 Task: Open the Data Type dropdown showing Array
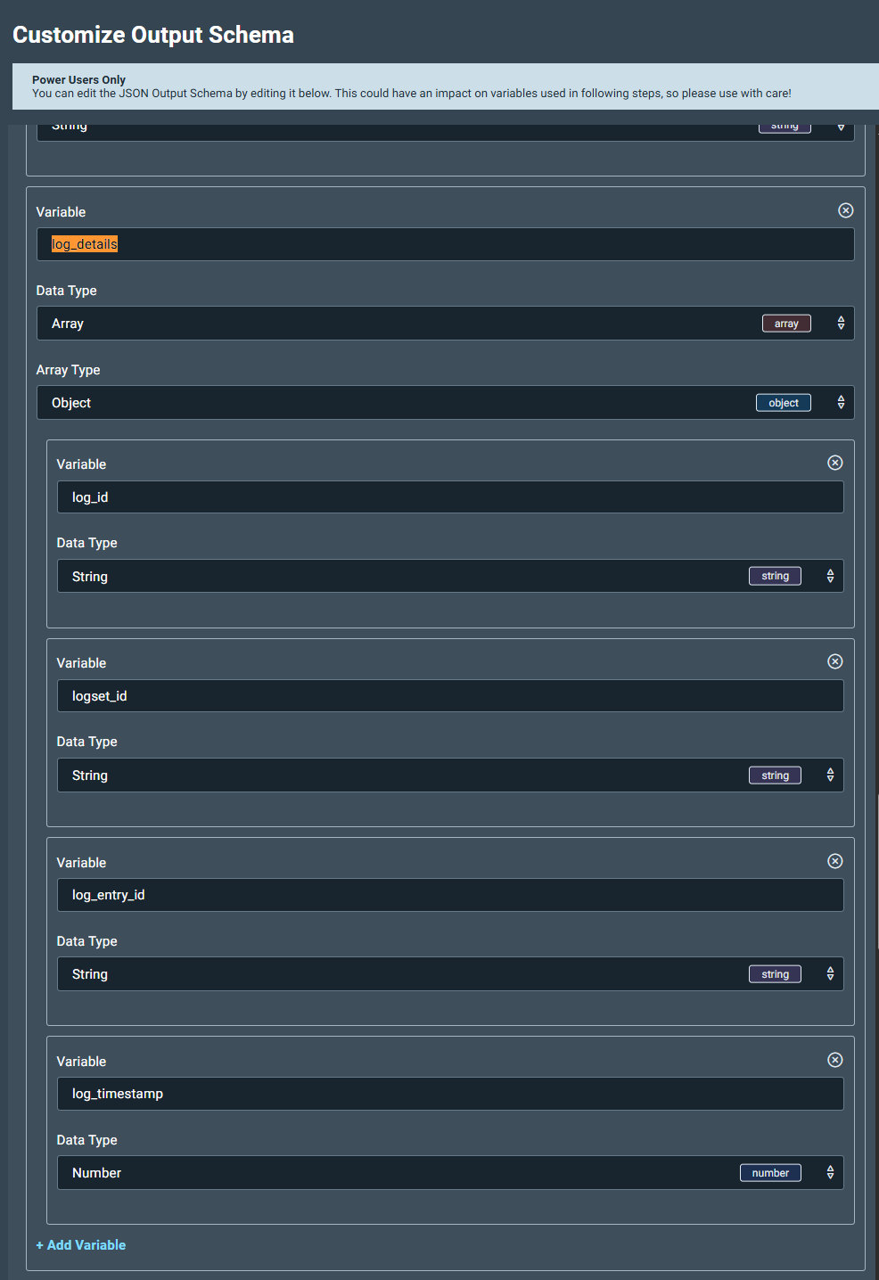pyautogui.click(x=444, y=324)
